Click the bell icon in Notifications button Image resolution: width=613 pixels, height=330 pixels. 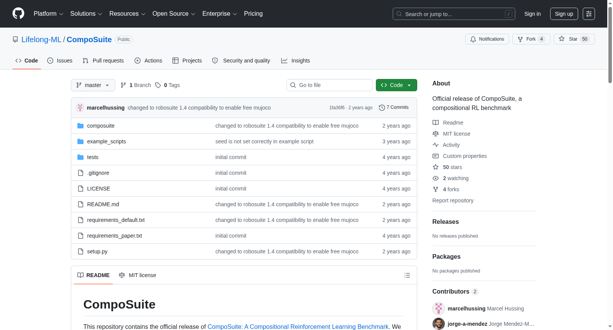click(x=473, y=39)
